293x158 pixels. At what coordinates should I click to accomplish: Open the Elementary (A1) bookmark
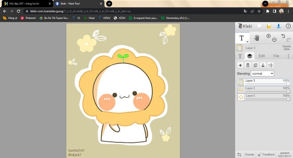click(175, 18)
